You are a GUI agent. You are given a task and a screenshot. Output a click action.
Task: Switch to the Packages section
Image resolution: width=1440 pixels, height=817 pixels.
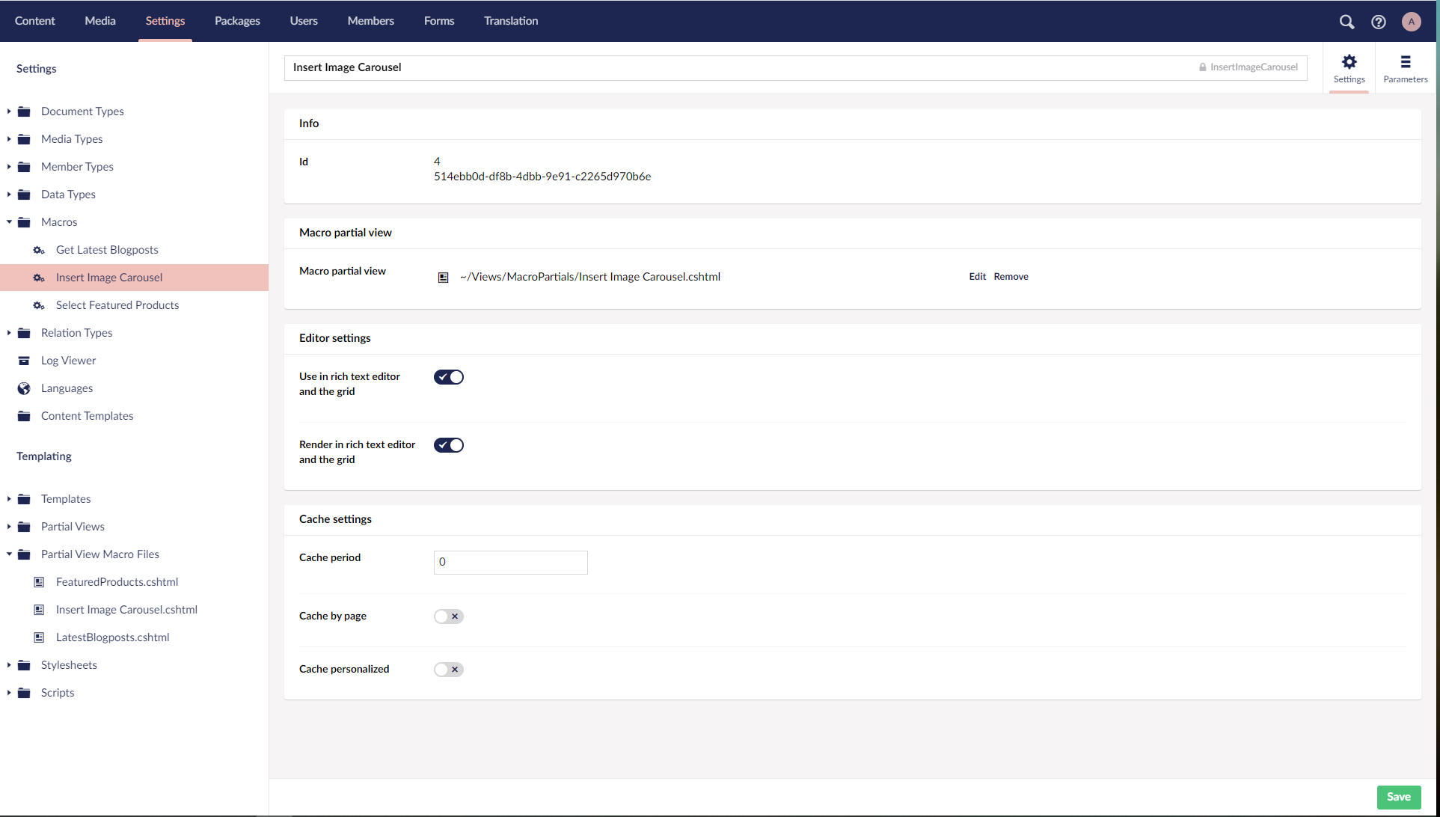point(237,21)
